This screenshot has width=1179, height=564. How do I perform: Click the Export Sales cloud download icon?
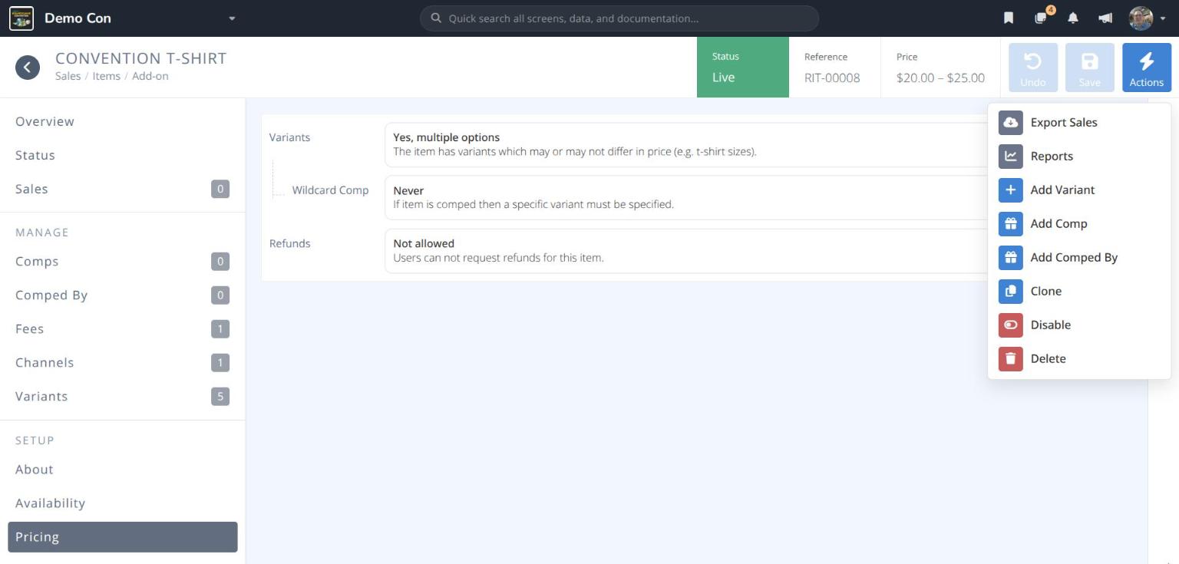[1011, 122]
